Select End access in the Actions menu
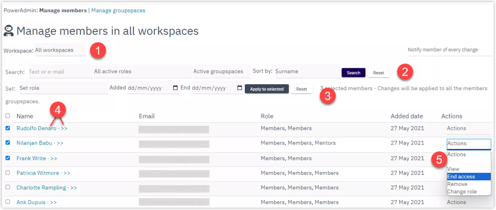Image resolution: width=496 pixels, height=210 pixels. click(469, 177)
